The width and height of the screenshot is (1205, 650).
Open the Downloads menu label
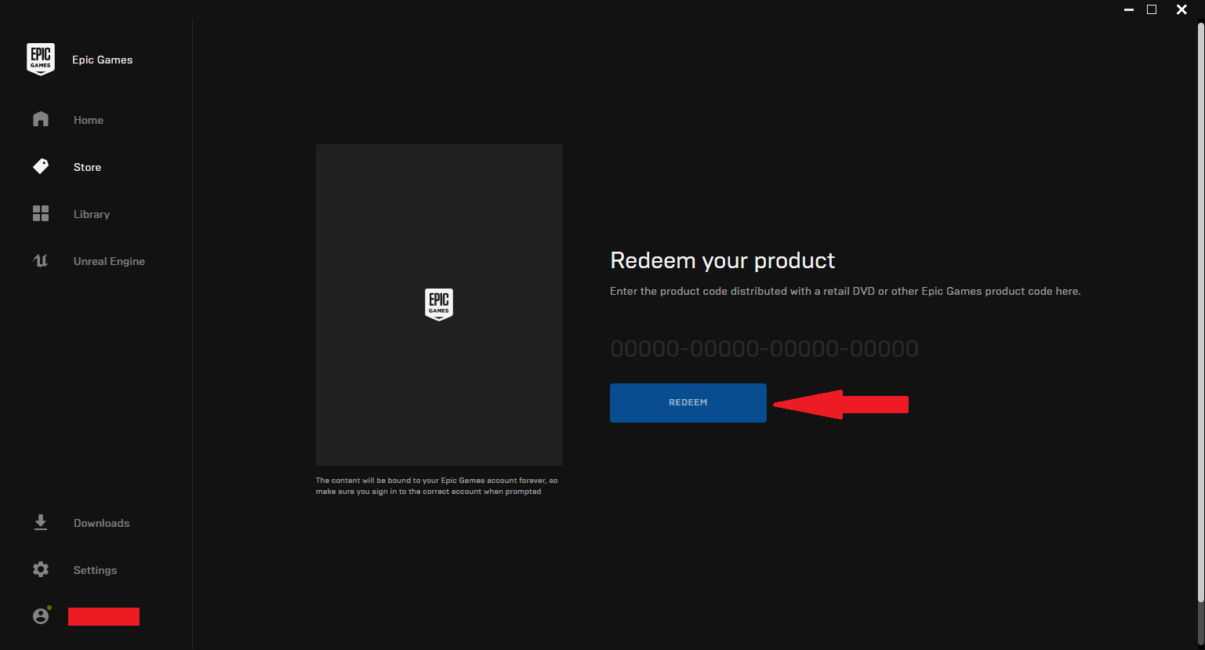pos(101,523)
